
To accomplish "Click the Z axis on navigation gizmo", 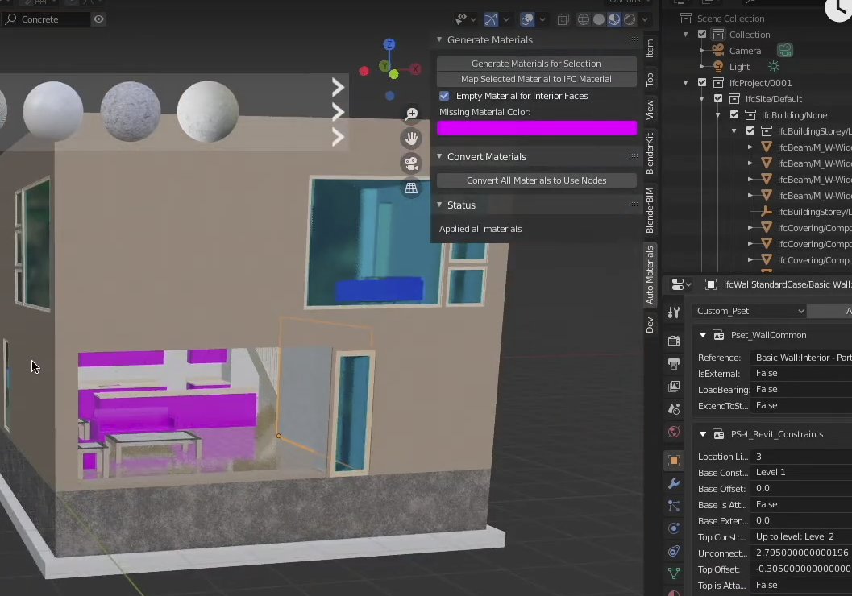I will pyautogui.click(x=389, y=44).
